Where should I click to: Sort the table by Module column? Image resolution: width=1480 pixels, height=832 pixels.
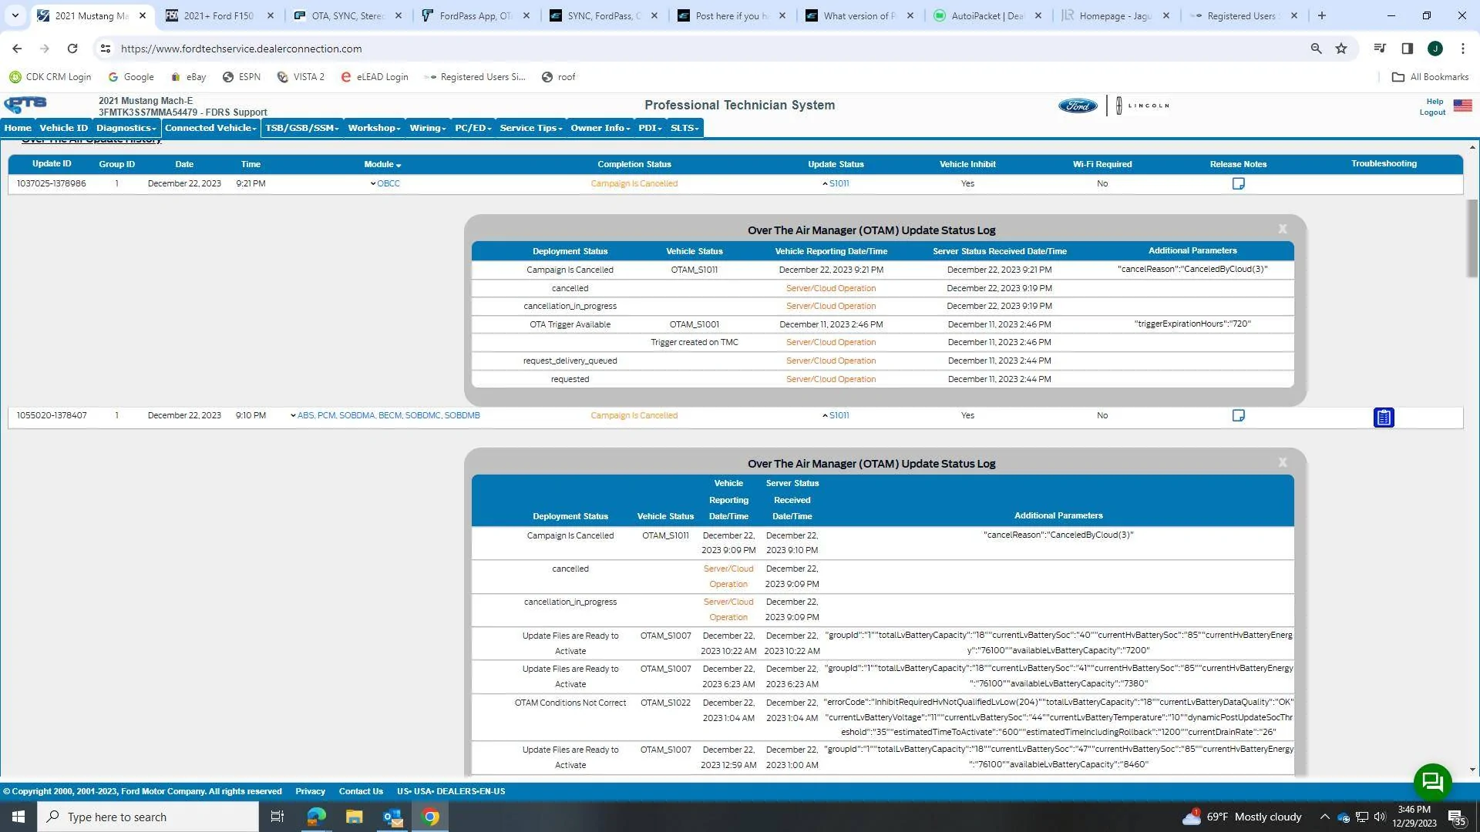pyautogui.click(x=382, y=164)
